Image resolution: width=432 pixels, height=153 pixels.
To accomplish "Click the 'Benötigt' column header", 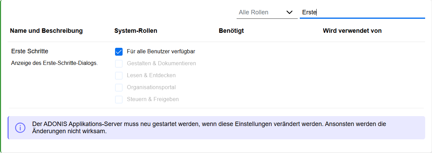I will pyautogui.click(x=231, y=31).
